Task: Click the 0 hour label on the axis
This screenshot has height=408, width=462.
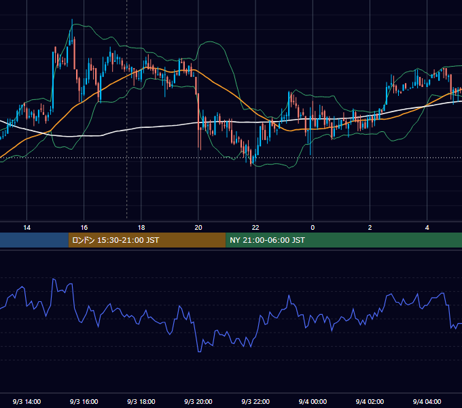Action: click(x=313, y=228)
